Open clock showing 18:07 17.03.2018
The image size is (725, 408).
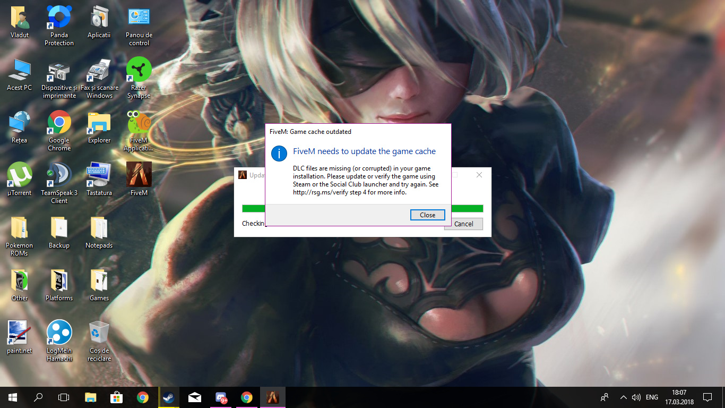pyautogui.click(x=679, y=397)
